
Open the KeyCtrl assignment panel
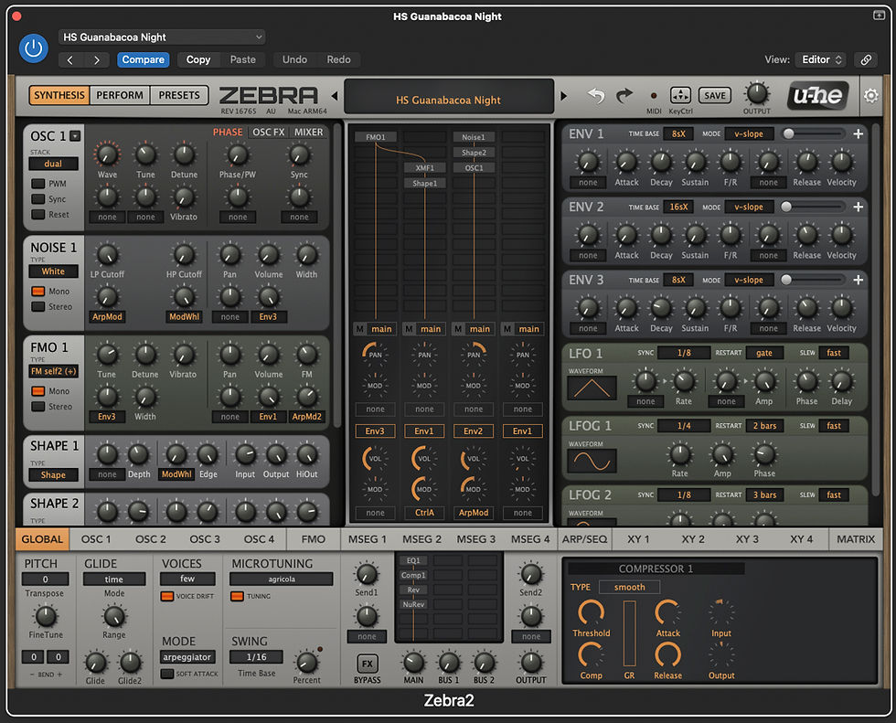680,94
